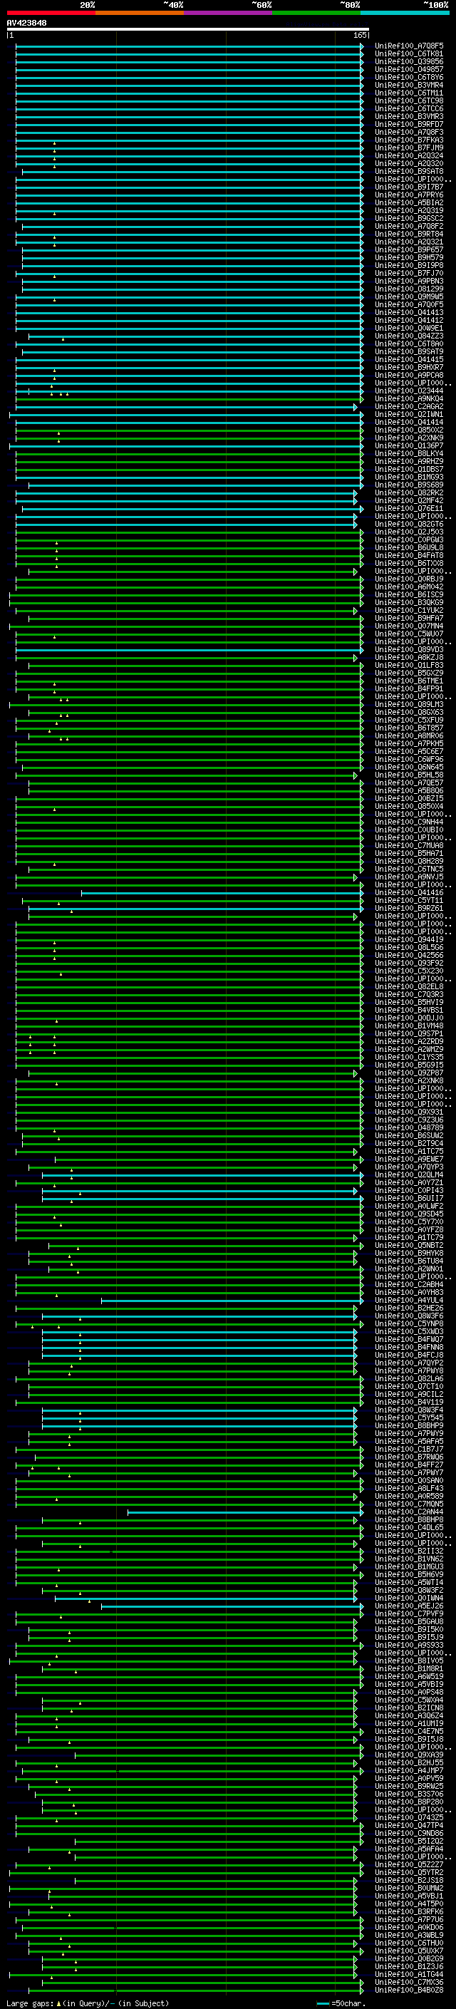Click the red 20% identity legend bar

pyautogui.click(x=51, y=13)
